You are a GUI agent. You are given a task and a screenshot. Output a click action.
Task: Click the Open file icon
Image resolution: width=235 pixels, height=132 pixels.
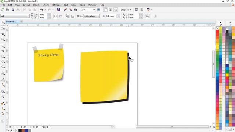tap(7, 10)
